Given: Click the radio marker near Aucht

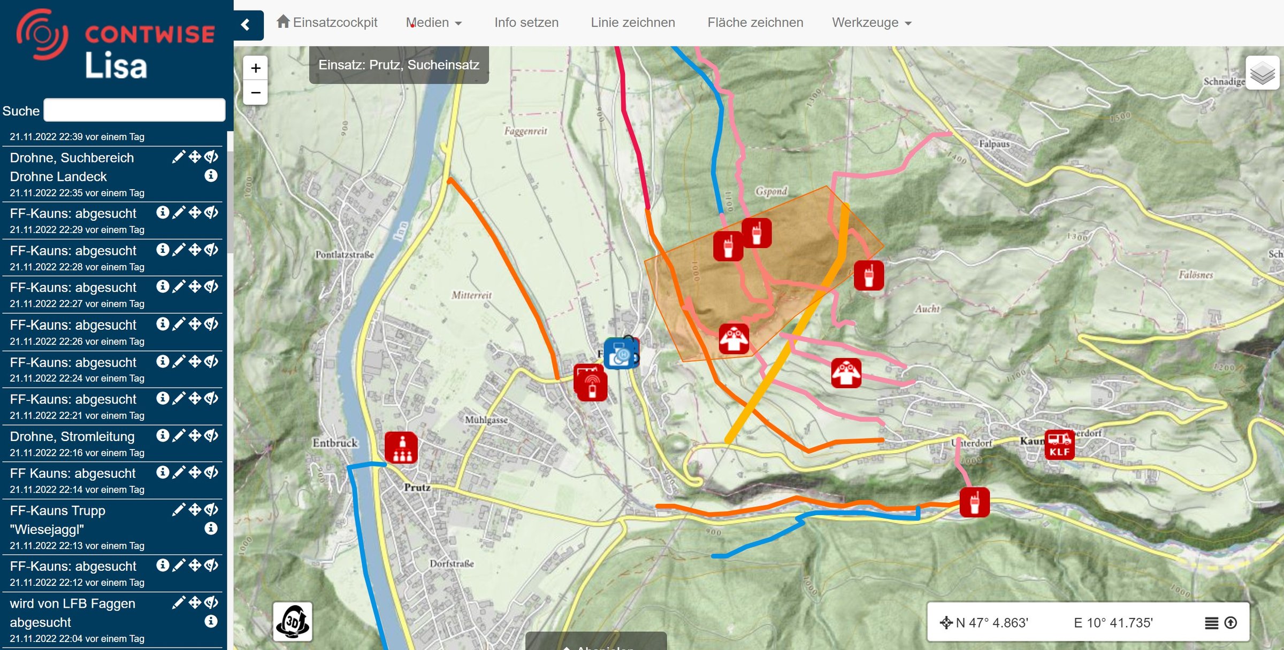Looking at the screenshot, I should (869, 276).
